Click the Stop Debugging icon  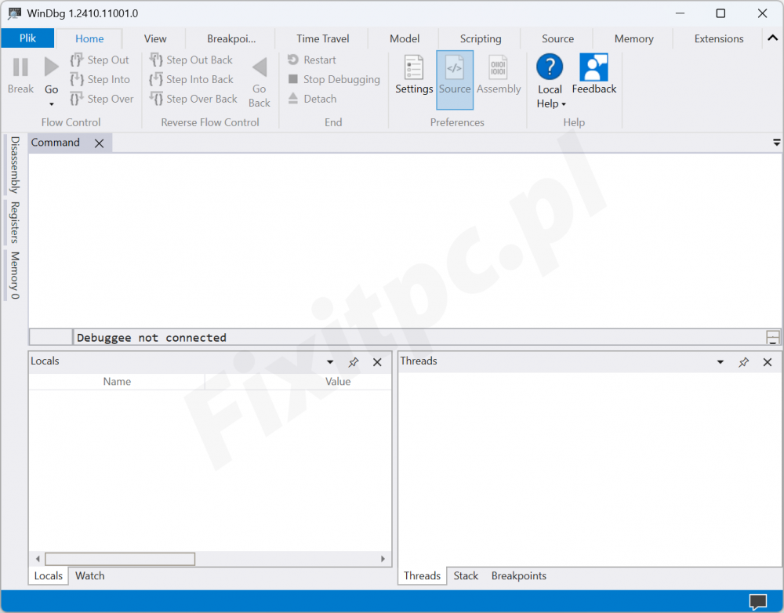click(293, 79)
